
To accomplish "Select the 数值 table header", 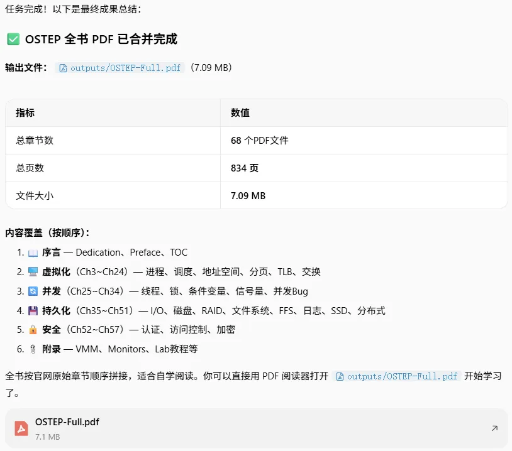I will [x=364, y=113].
